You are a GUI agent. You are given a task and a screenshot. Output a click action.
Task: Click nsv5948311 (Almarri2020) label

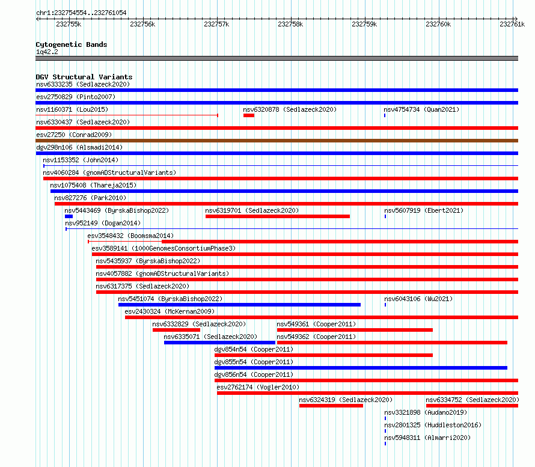click(x=427, y=438)
